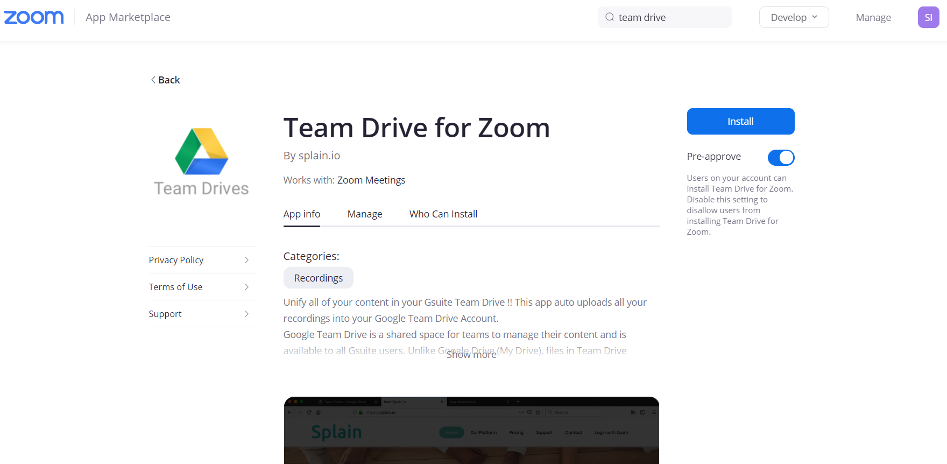947x464 pixels.
Task: Open the Splain preview screenshot thumbnail
Action: (x=471, y=431)
